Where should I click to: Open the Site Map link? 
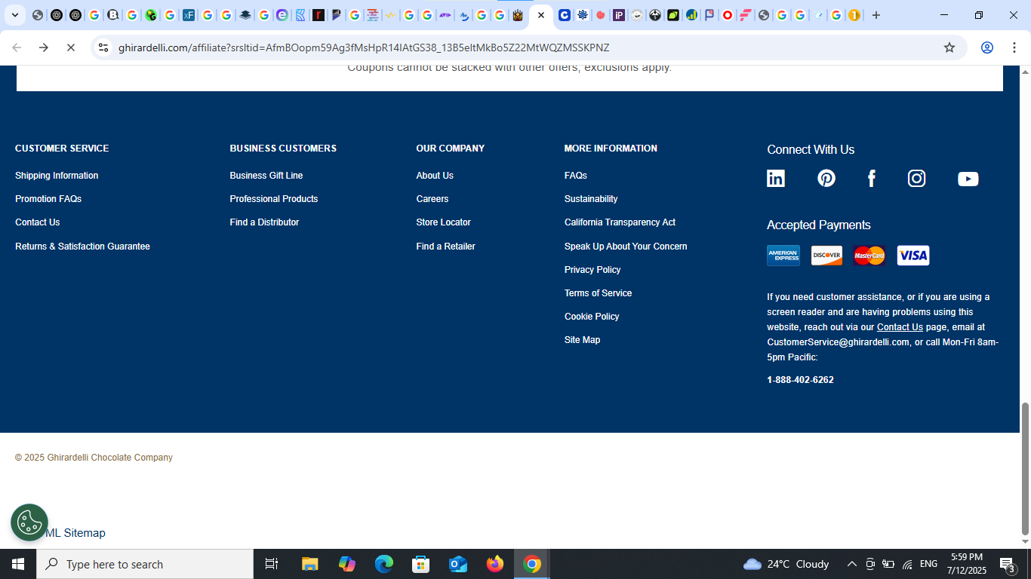582,340
